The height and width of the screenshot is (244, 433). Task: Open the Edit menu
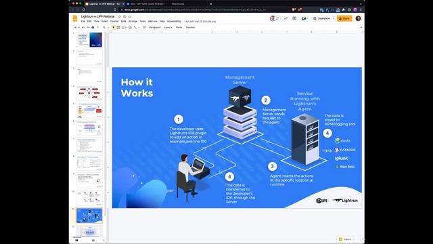[89, 21]
